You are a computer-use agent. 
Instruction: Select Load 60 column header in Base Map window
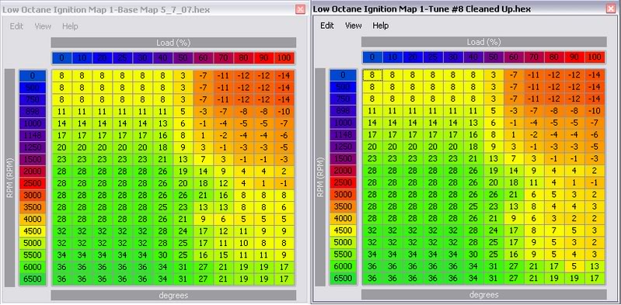[x=203, y=58]
